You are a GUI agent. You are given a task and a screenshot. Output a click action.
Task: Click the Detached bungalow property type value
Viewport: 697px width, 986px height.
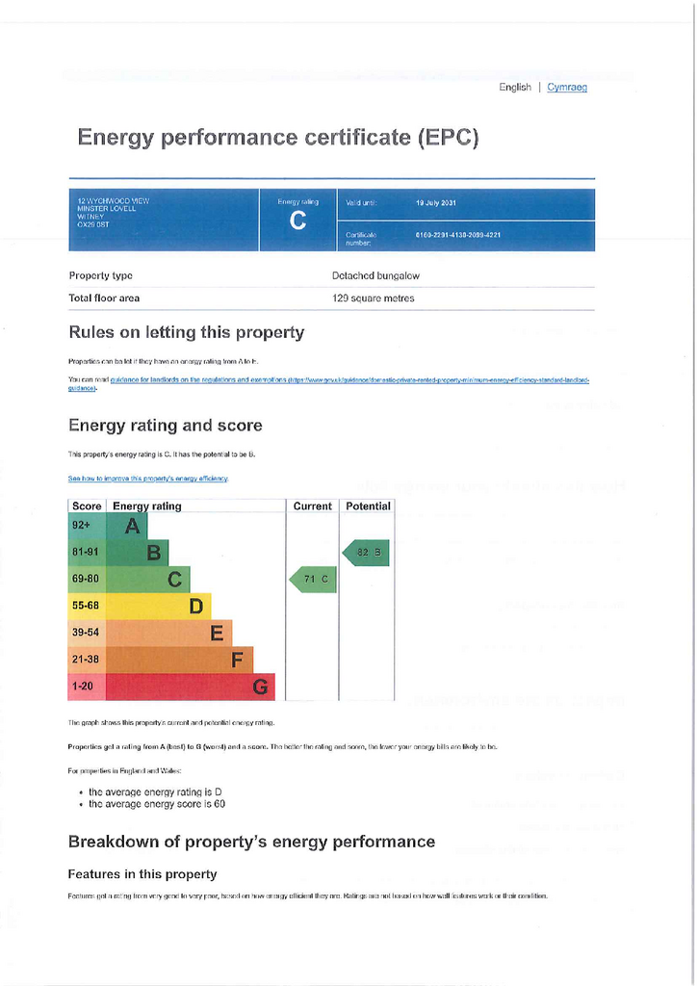coord(375,276)
